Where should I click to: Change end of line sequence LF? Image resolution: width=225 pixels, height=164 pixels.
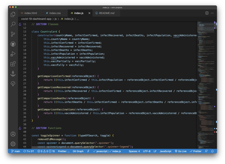point(155,151)
